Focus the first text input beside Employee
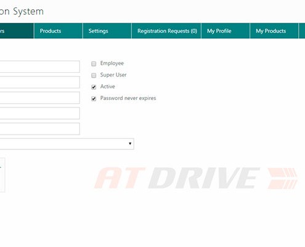Screen dimensions: 305x247 click(39, 67)
